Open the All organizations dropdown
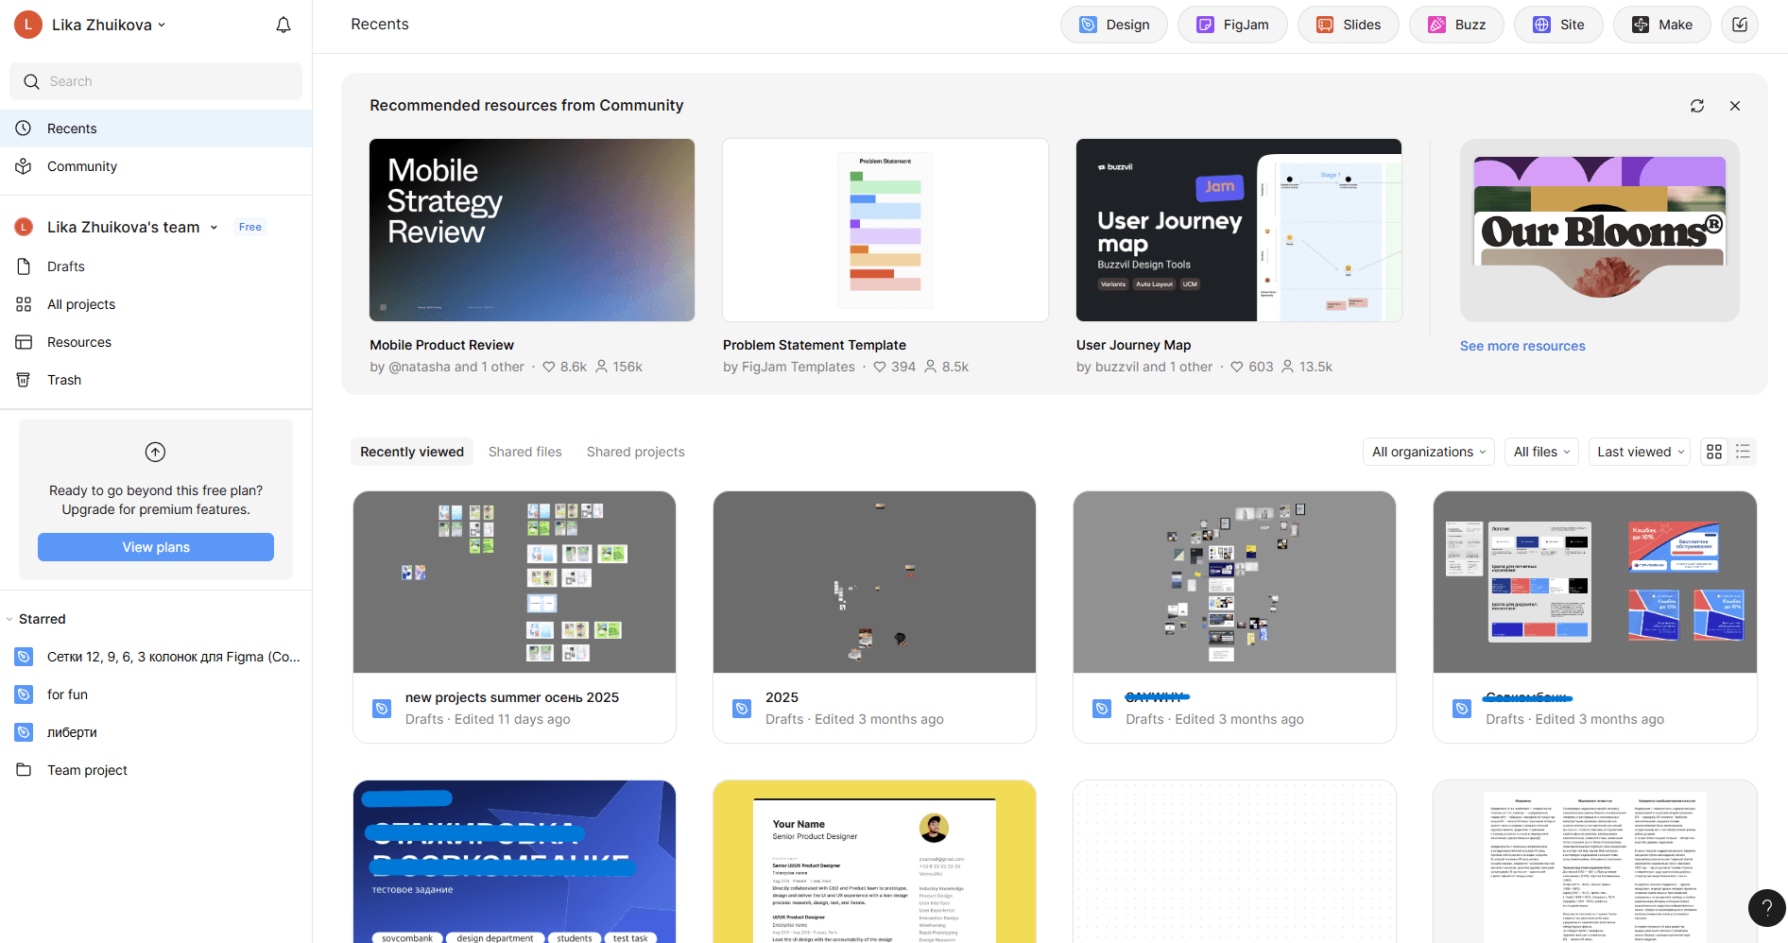Screen dimensions: 1788x943 pyautogui.click(x=1428, y=452)
